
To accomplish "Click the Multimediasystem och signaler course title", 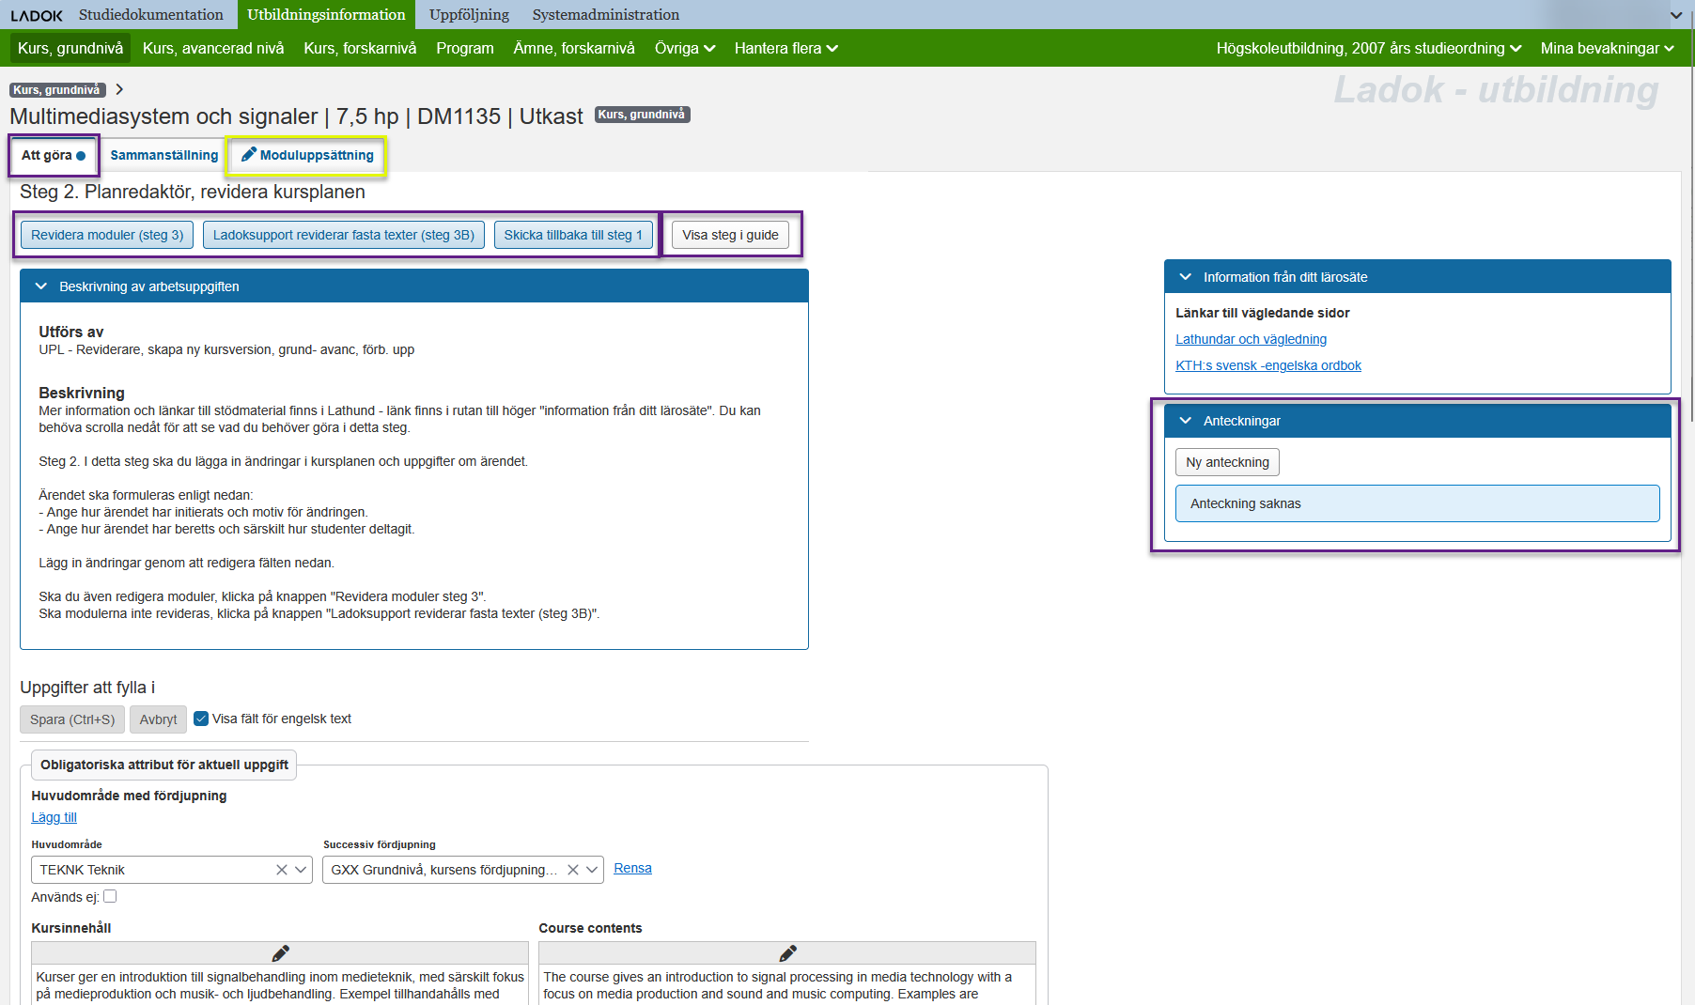I will click(x=296, y=116).
